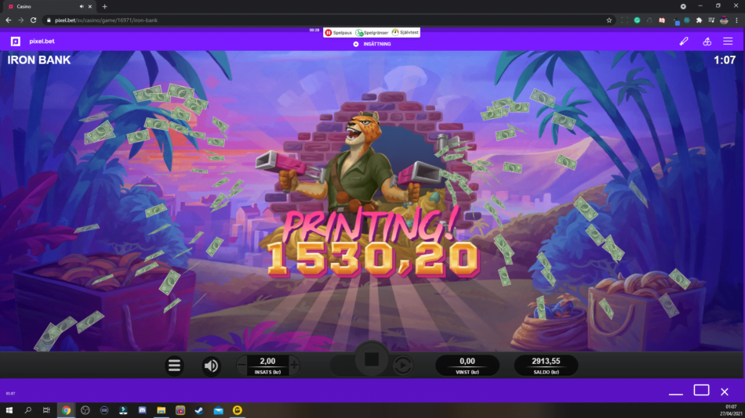Open Discord from the taskbar
Viewport: 745px width, 418px height.
tap(142, 410)
